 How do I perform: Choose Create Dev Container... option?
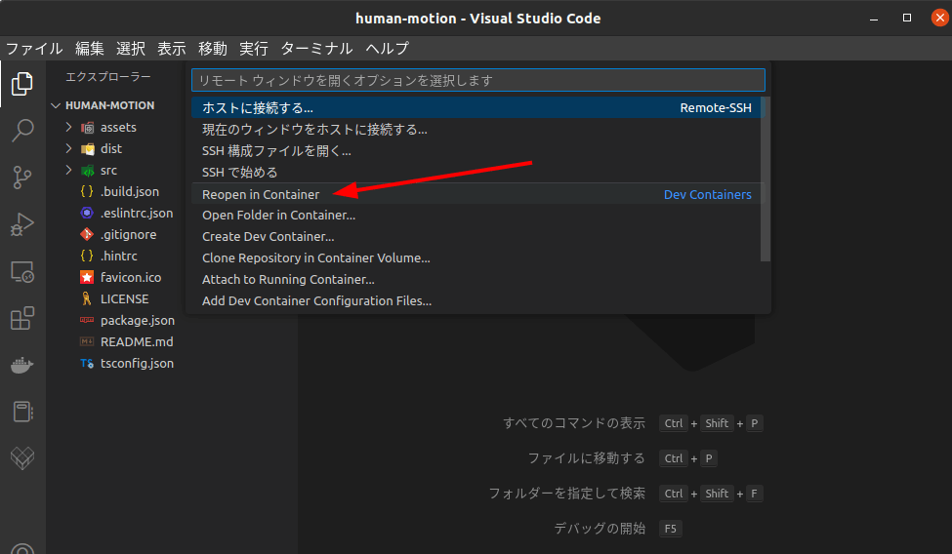(x=477, y=237)
